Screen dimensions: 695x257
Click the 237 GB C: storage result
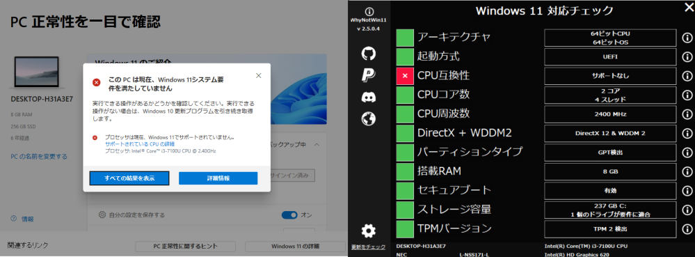[610, 210]
